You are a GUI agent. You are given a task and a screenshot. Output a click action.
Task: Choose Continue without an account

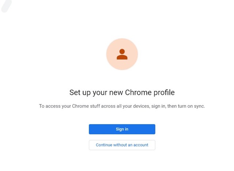point(122,145)
